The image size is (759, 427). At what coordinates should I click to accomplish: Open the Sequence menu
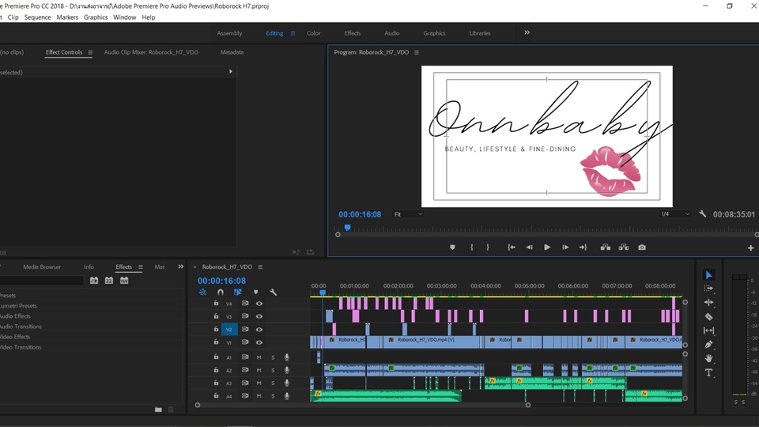(x=37, y=17)
